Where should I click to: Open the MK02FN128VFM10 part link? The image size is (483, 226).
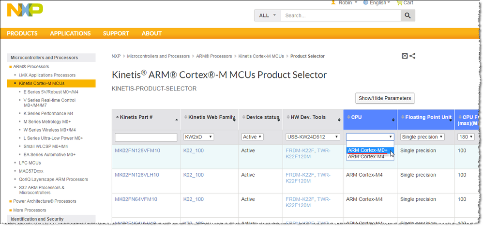137,151
